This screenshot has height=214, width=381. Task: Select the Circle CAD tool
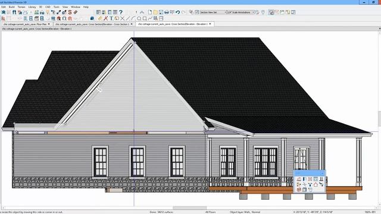click(139, 18)
